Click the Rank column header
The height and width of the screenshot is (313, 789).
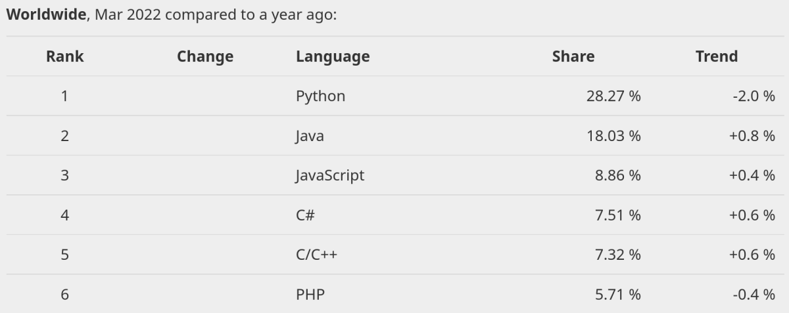tap(64, 56)
